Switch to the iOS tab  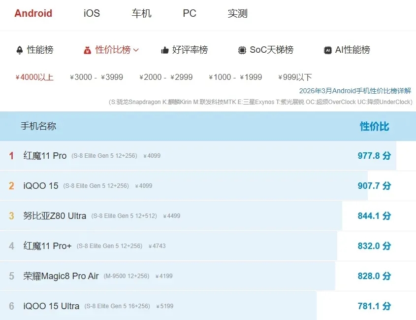click(x=92, y=13)
